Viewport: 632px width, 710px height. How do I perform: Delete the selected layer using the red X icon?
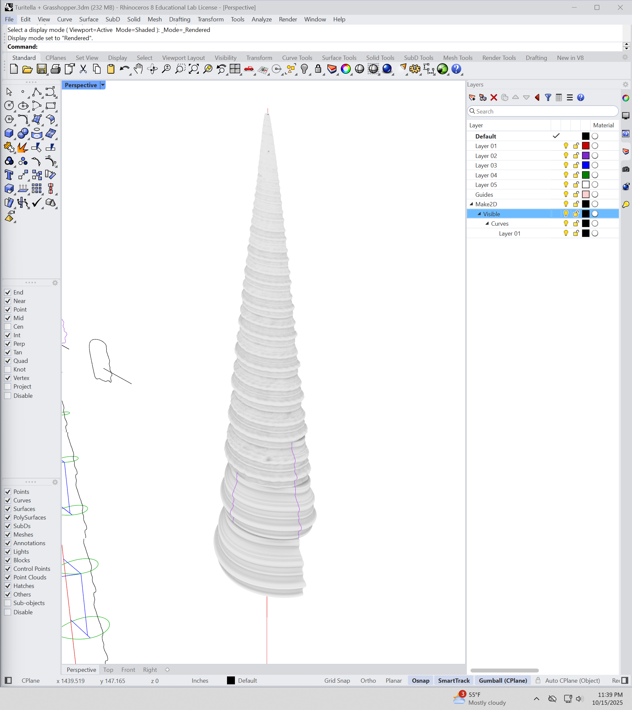pyautogui.click(x=494, y=98)
